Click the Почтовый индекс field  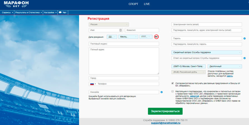pyautogui.click(x=124, y=44)
